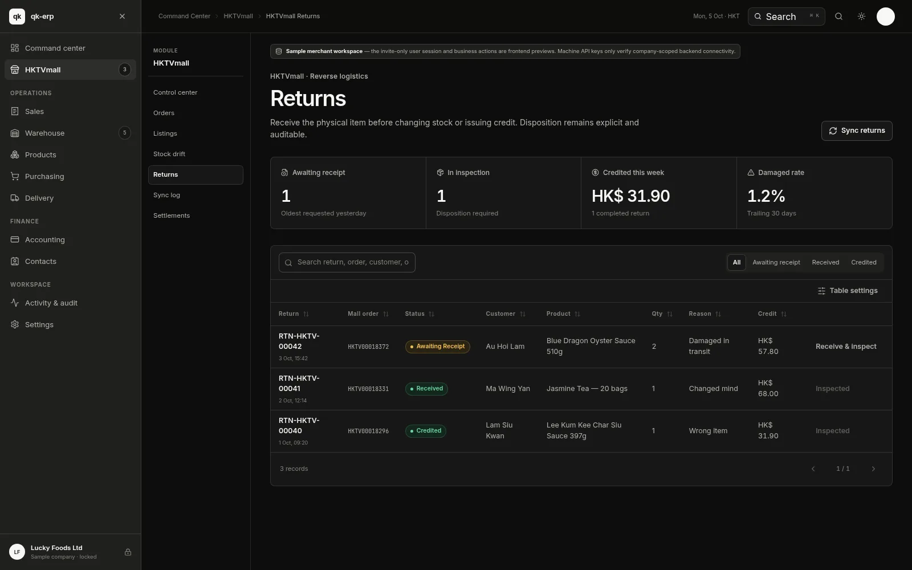Open Stock drift in HKTVmall module menu

coord(196,154)
